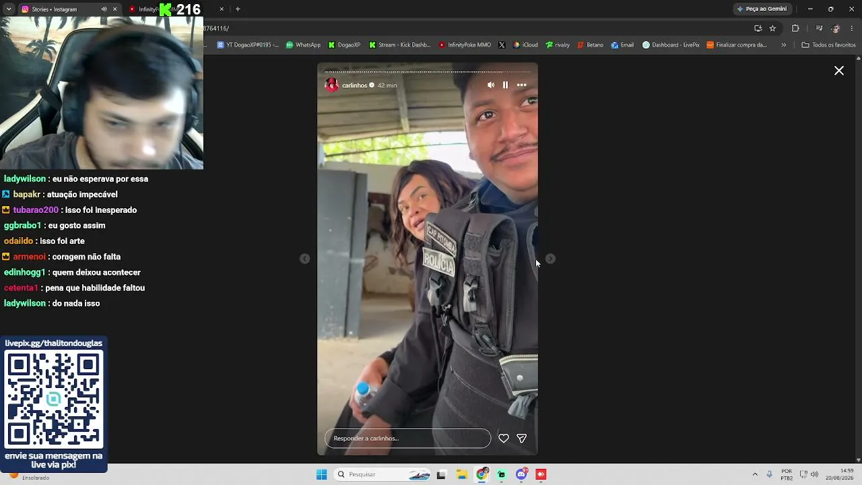
Task: Open the Finalizar compra bookmark
Action: pyautogui.click(x=737, y=45)
